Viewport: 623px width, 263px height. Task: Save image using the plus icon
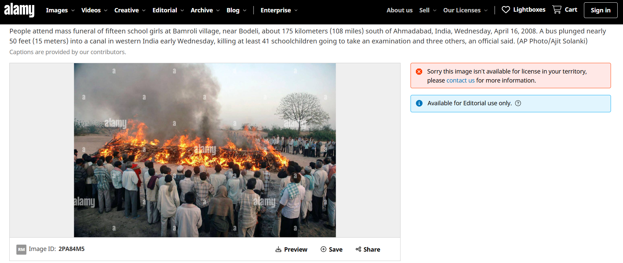coord(323,249)
